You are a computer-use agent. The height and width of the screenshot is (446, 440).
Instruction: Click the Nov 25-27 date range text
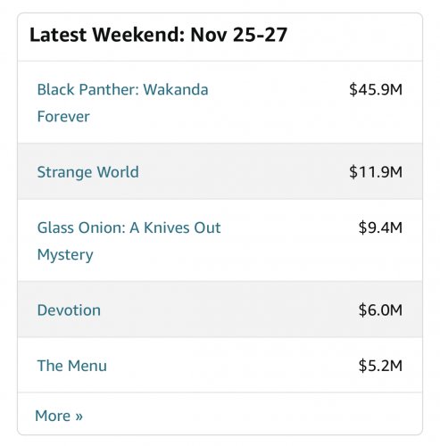239,35
